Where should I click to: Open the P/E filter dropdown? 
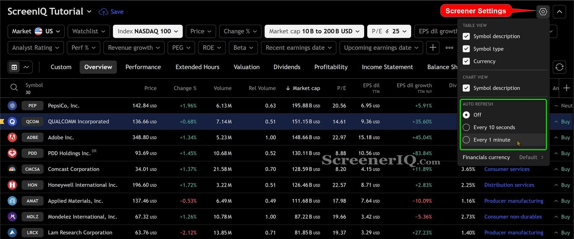(389, 31)
